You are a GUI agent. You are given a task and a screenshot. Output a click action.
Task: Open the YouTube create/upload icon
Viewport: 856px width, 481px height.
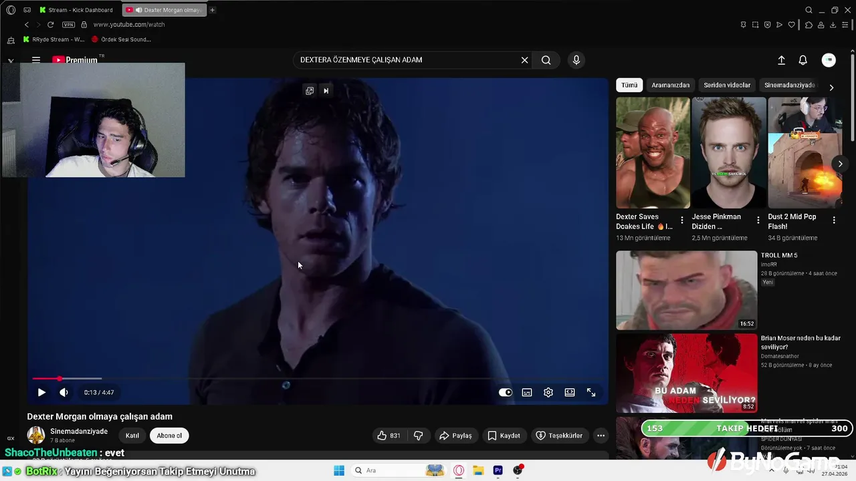(x=781, y=60)
